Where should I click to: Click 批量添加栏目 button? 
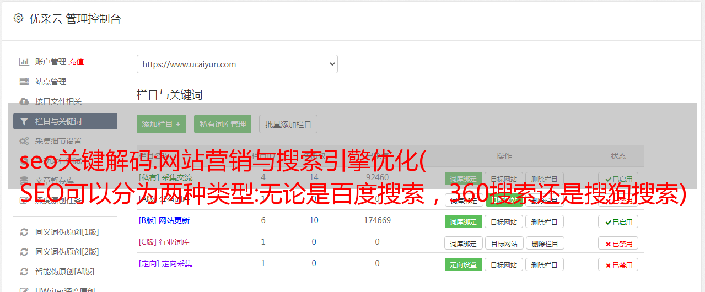tap(288, 124)
